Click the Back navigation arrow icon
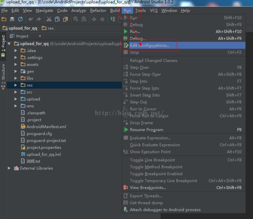This screenshot has height=219, width=253. click(94, 19)
